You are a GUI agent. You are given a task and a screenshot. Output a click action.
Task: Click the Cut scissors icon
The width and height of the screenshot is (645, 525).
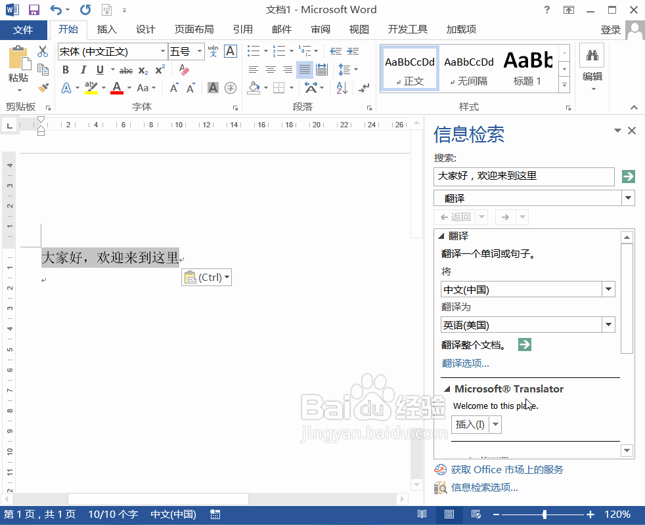point(43,51)
